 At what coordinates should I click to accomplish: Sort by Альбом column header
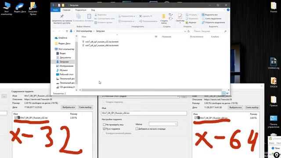(215, 36)
